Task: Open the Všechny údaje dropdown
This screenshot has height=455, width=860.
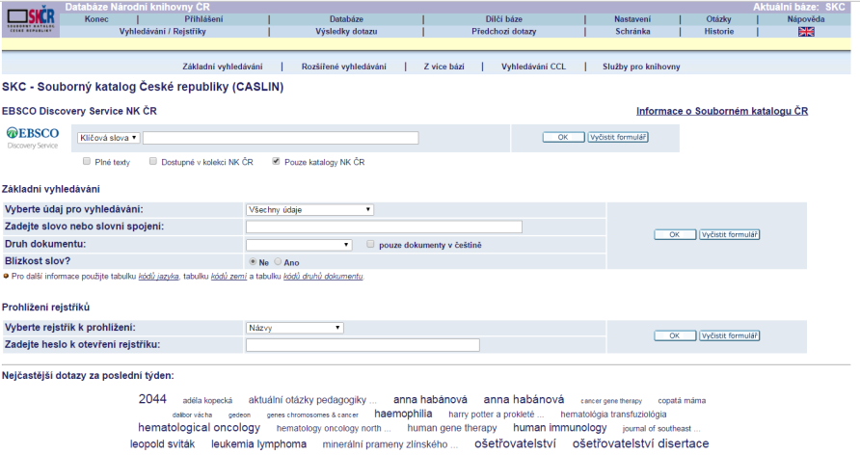Action: pyautogui.click(x=309, y=209)
